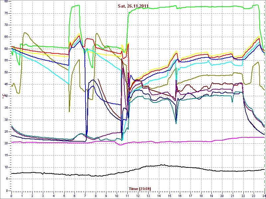The height and width of the screenshot is (199, 266).
Task: Click hour 6 on the time axis
Action: tap(74, 196)
